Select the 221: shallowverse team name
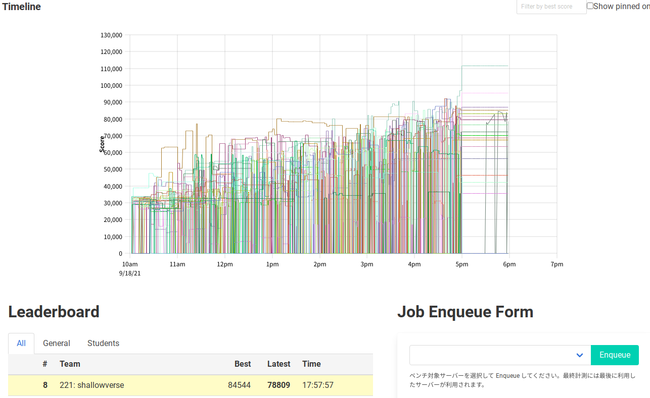The width and height of the screenshot is (650, 398). click(x=91, y=385)
